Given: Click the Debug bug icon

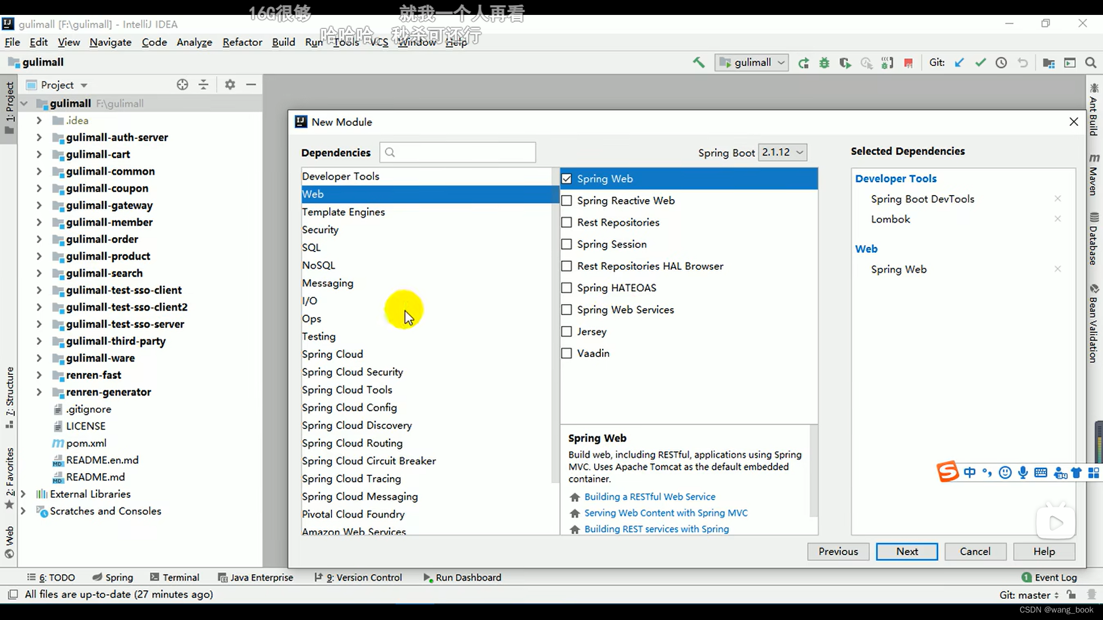Looking at the screenshot, I should (824, 63).
